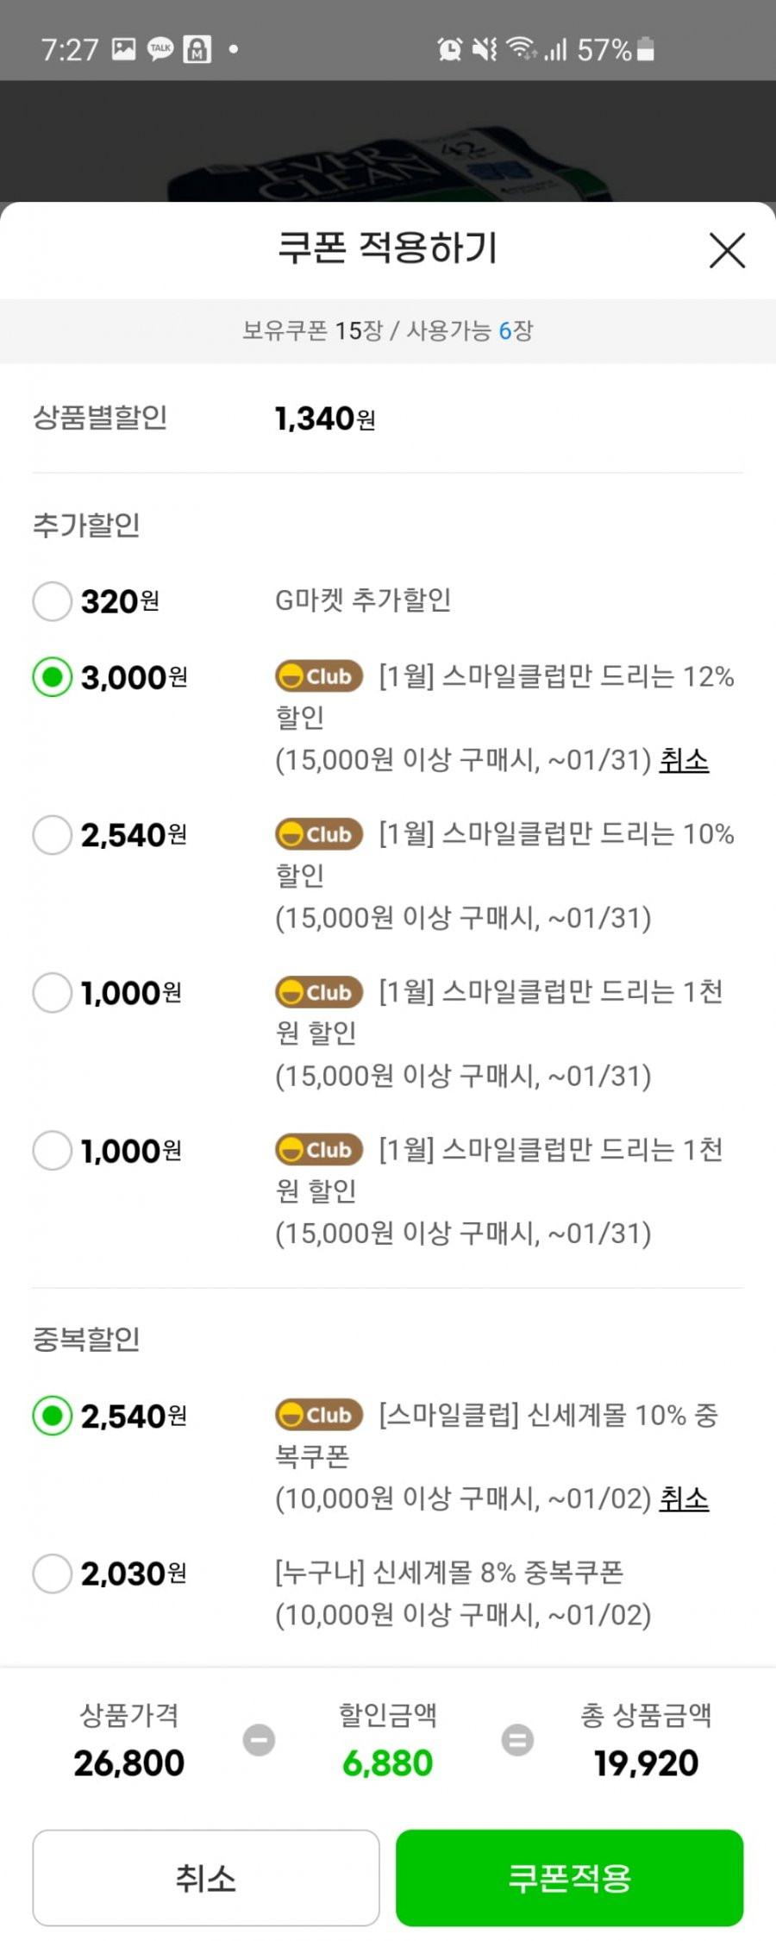This screenshot has width=776, height=1941.
Task: Select the 320원 G마켓 추가할인 radio
Action: point(52,601)
